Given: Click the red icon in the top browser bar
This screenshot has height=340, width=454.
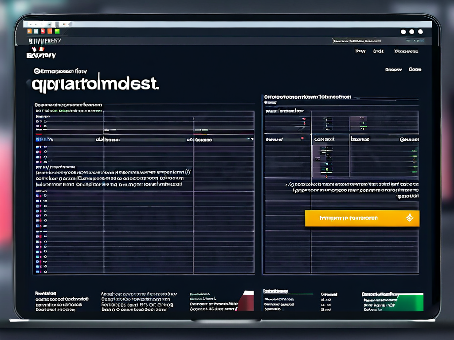Looking at the screenshot, I should [x=43, y=31].
